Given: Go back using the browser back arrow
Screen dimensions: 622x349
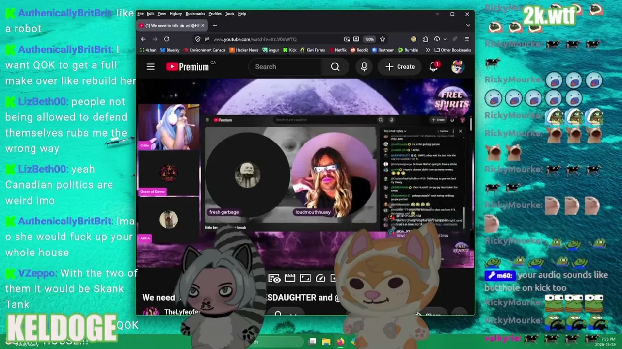Looking at the screenshot, I should (143, 39).
